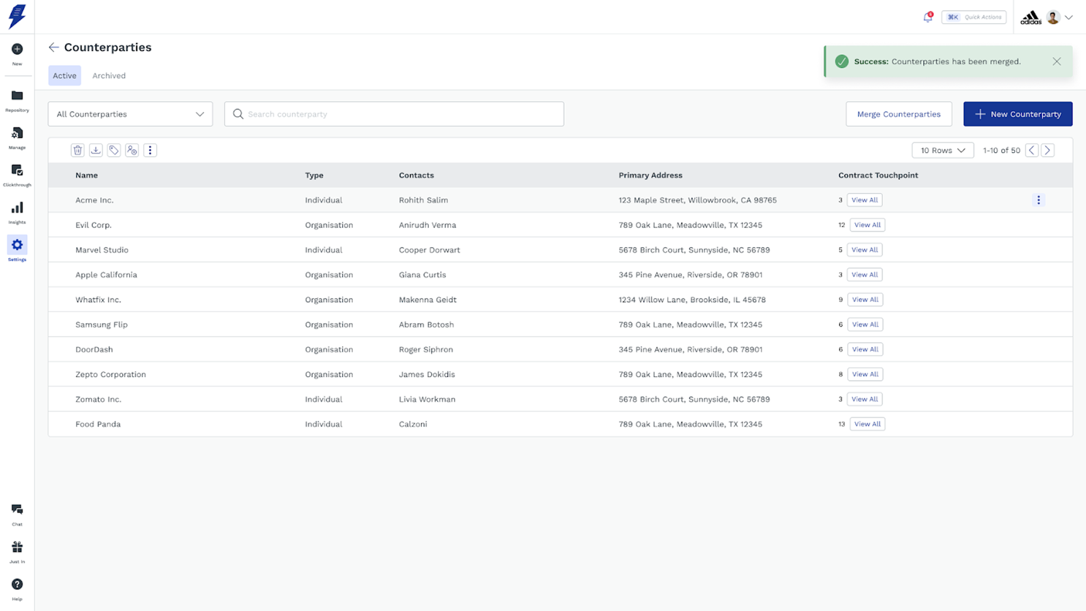The width and height of the screenshot is (1086, 611).
Task: Switch to the Archived tab
Action: tap(109, 75)
